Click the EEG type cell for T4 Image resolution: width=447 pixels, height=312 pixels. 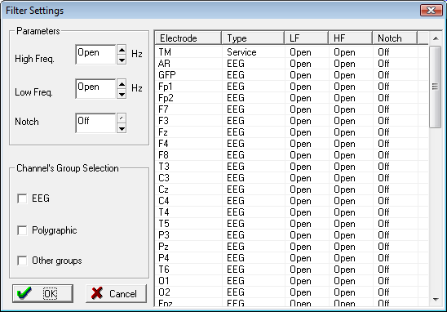click(x=236, y=212)
